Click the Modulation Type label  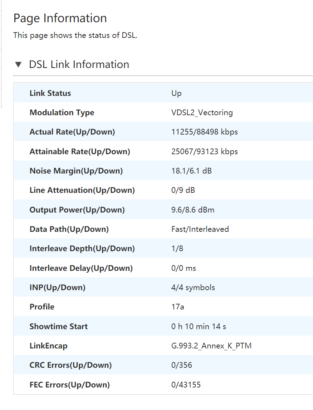pyautogui.click(x=62, y=112)
